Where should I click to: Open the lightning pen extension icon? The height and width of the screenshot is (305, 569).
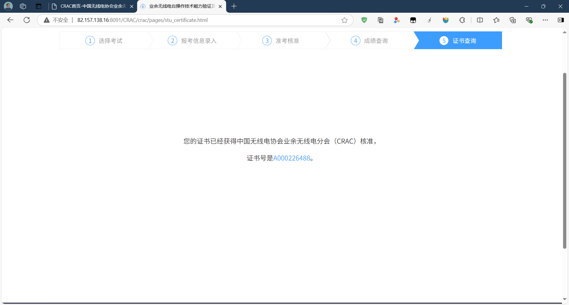click(x=429, y=20)
